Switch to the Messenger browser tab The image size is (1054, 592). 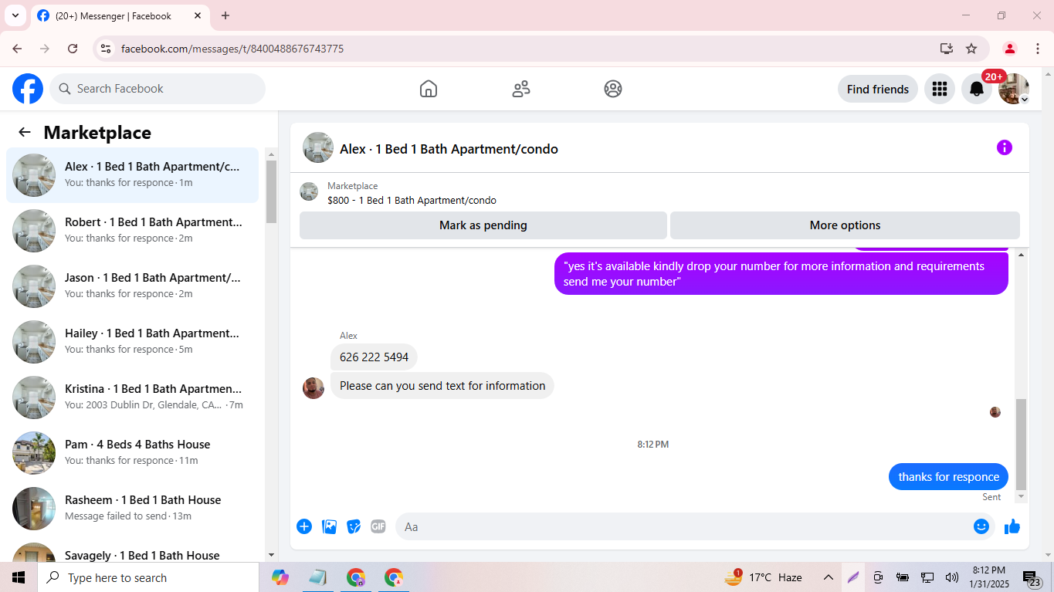point(120,15)
